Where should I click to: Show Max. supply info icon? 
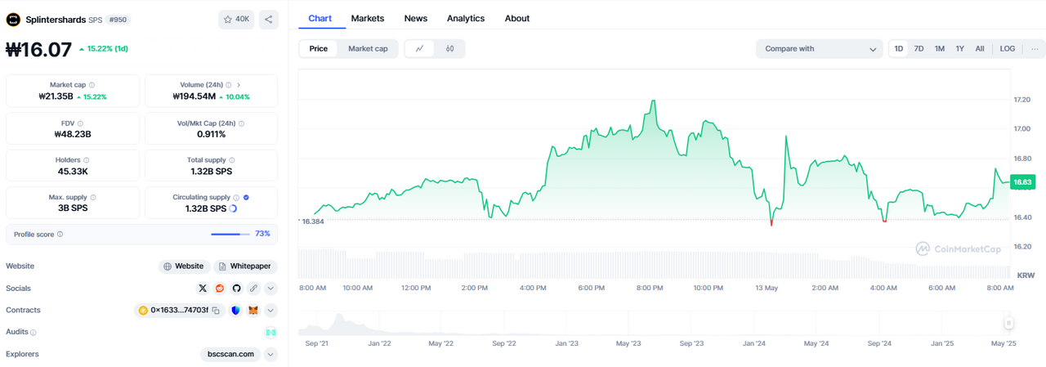pos(93,197)
